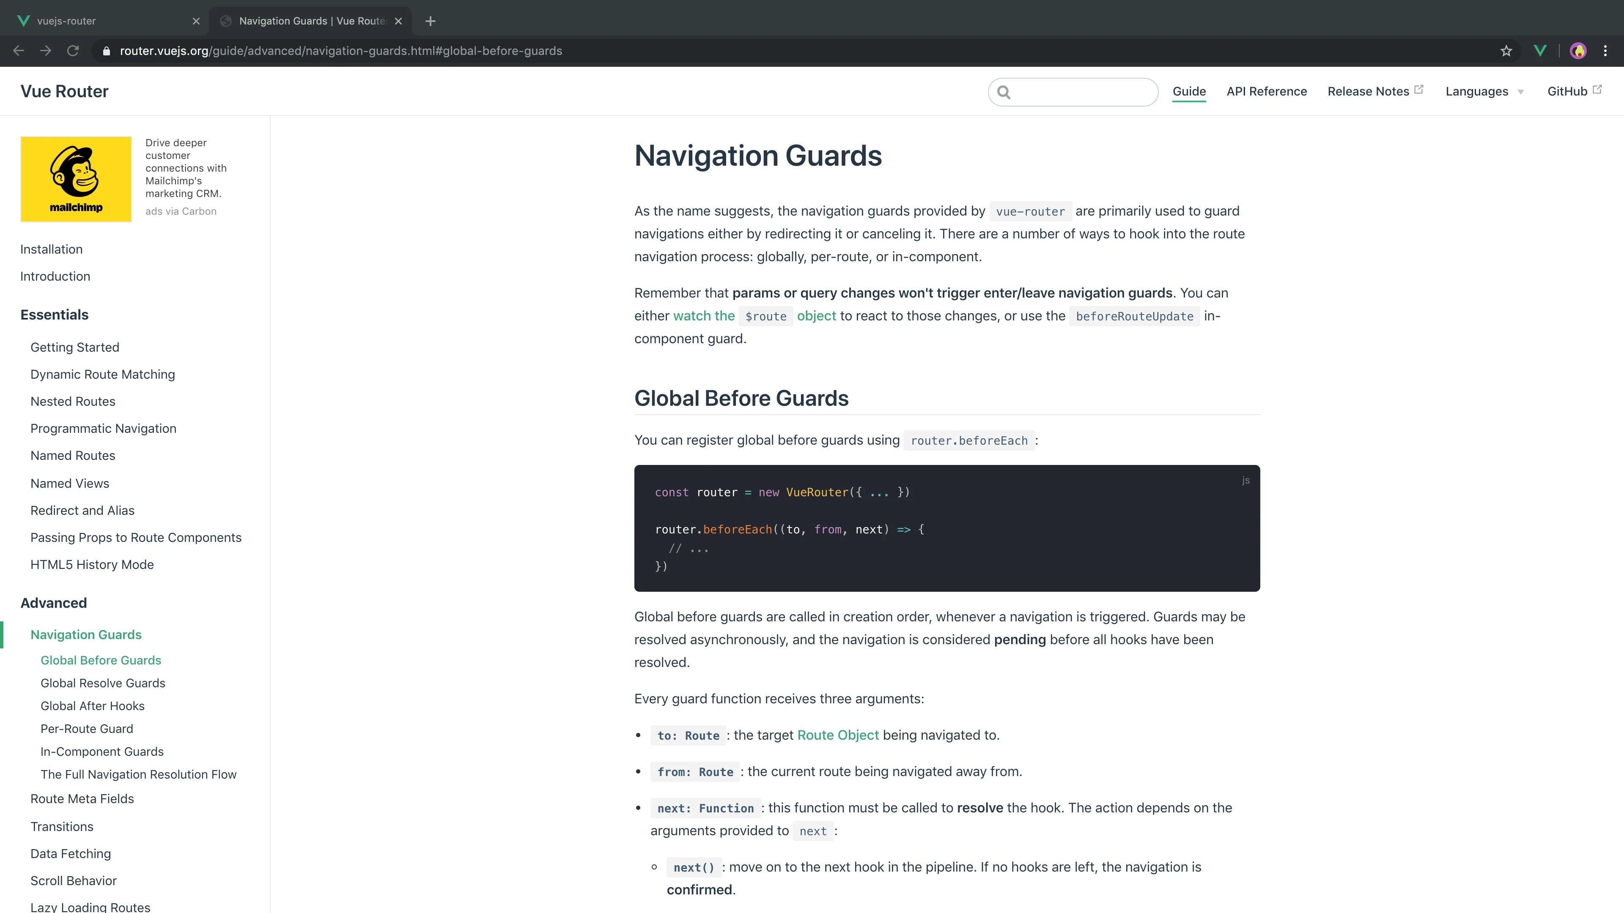Open the Mailchimp ad thumbnail
This screenshot has height=913, width=1624.
(76, 179)
